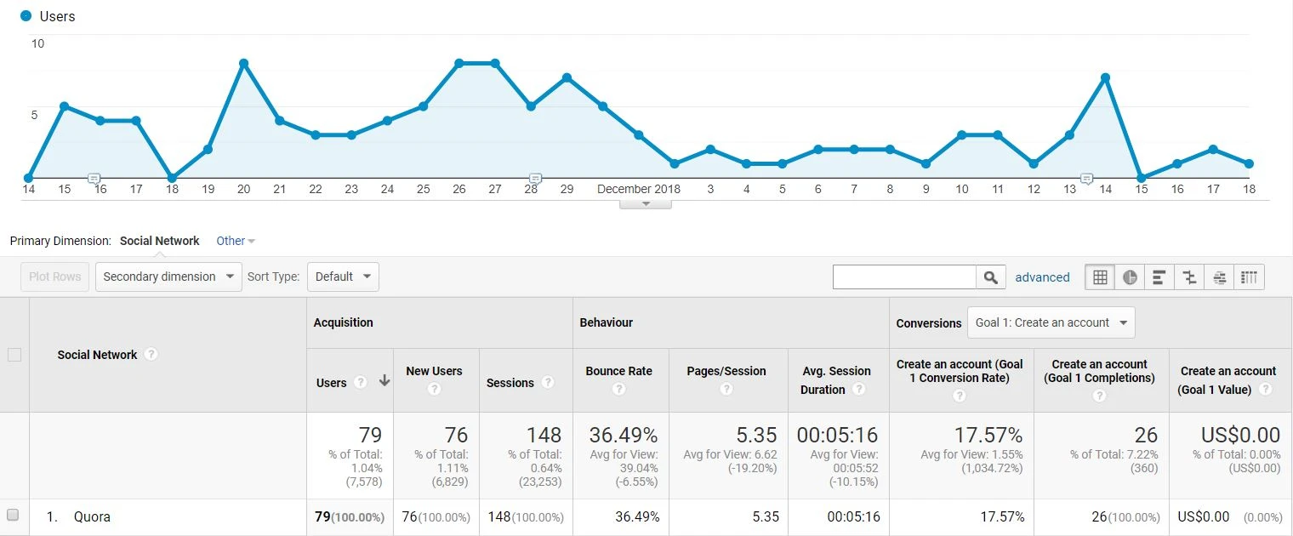Tick the Quora row checkbox
1293x536 pixels.
[x=13, y=515]
